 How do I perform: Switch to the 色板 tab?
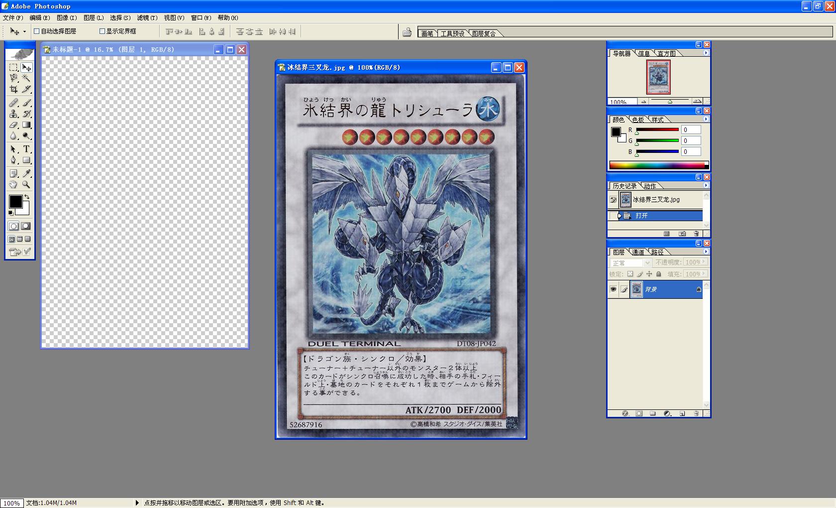(638, 120)
